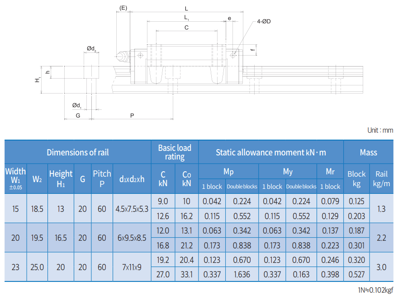Image resolution: width=398 pixels, height=300 pixels.
Task: Click the cell reading 6x9.5x8.5
Action: click(x=132, y=238)
